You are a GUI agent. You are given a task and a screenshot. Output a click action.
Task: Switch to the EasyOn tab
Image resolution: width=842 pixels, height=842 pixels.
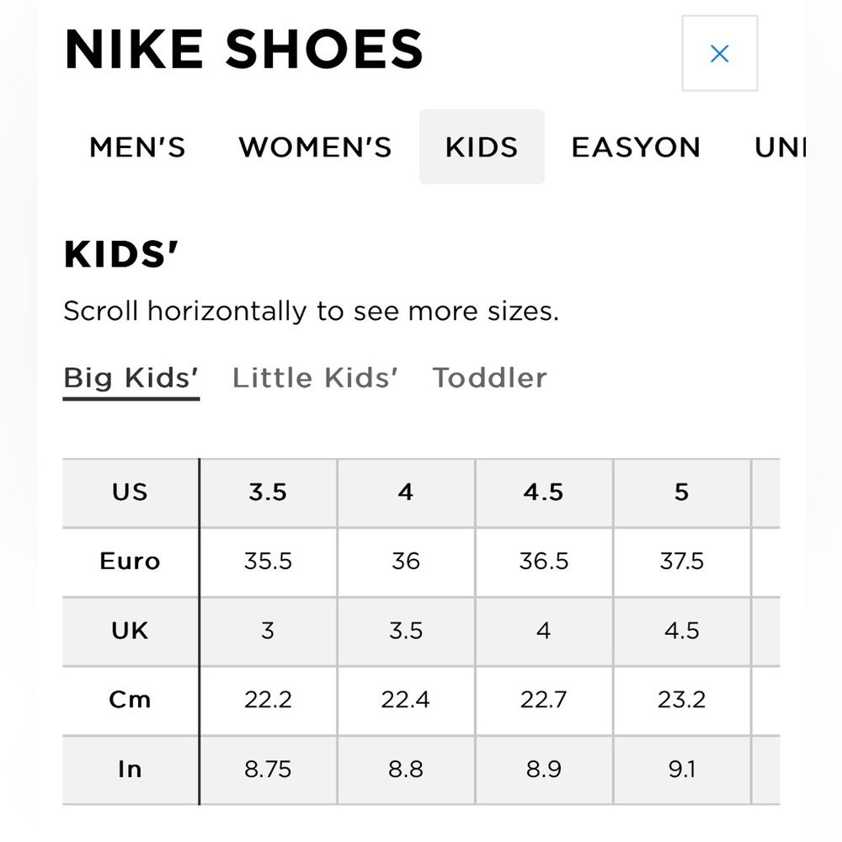coord(636,147)
